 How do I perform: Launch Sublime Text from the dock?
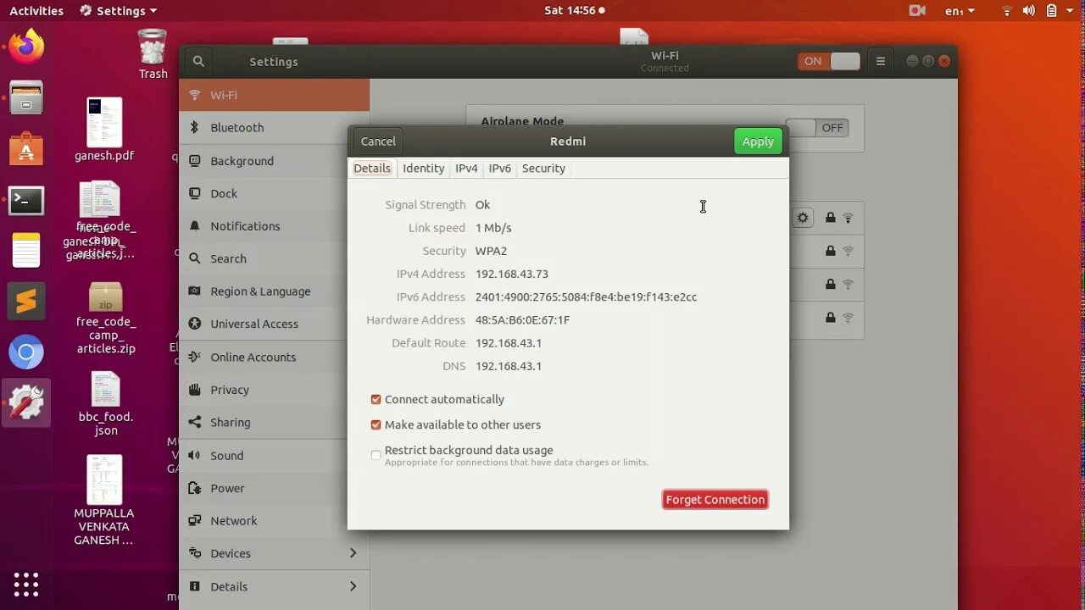[26, 302]
